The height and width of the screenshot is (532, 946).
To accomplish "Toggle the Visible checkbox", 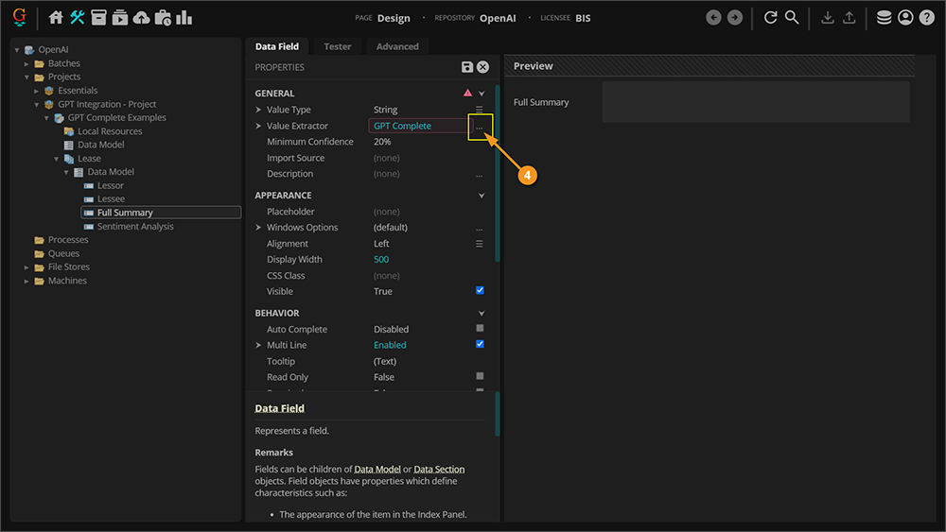I will (480, 291).
